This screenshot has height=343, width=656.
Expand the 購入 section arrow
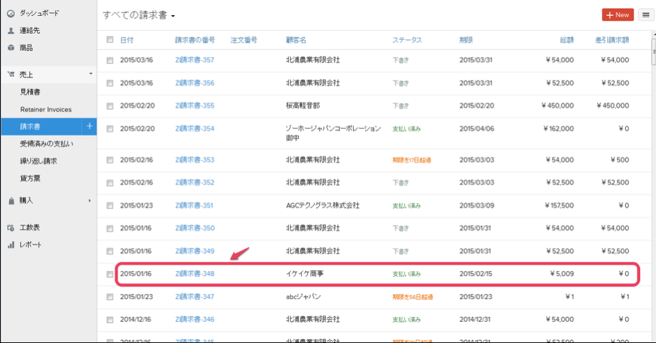click(x=90, y=200)
